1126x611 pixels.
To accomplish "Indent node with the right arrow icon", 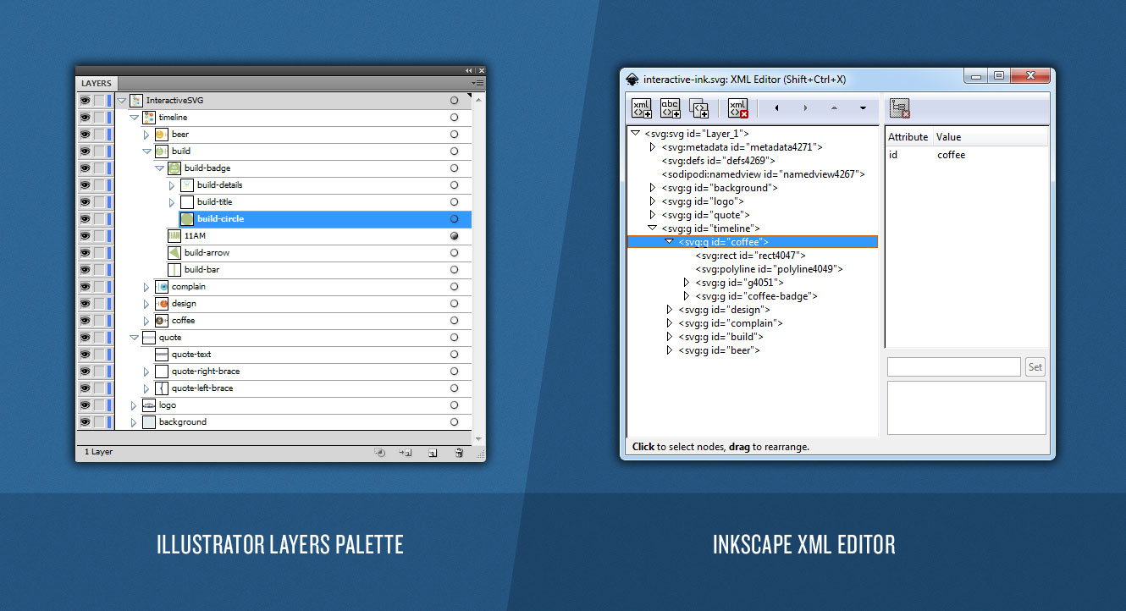I will [805, 108].
